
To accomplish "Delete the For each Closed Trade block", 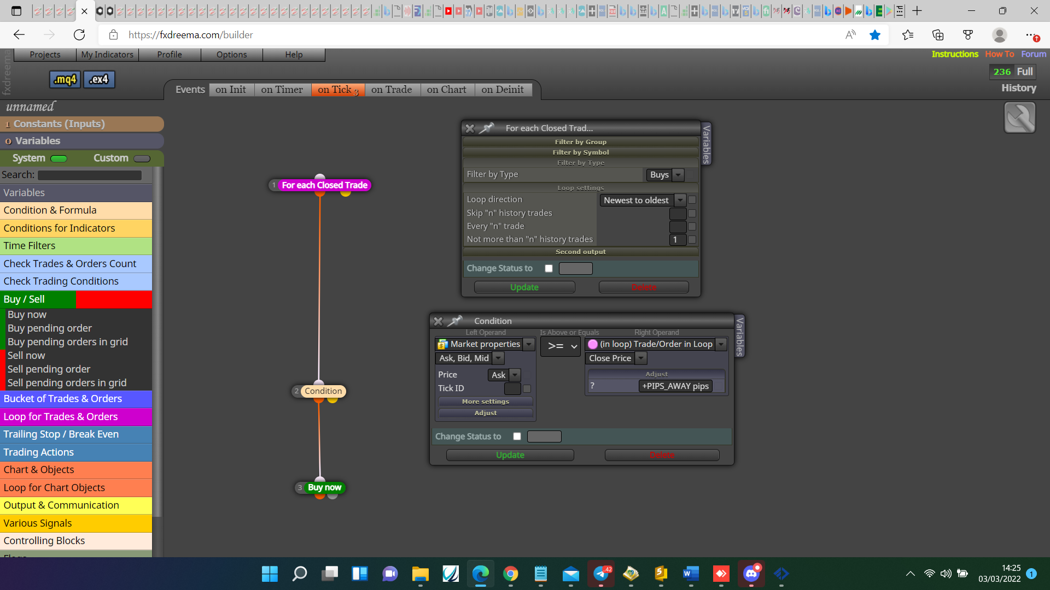I will point(644,287).
